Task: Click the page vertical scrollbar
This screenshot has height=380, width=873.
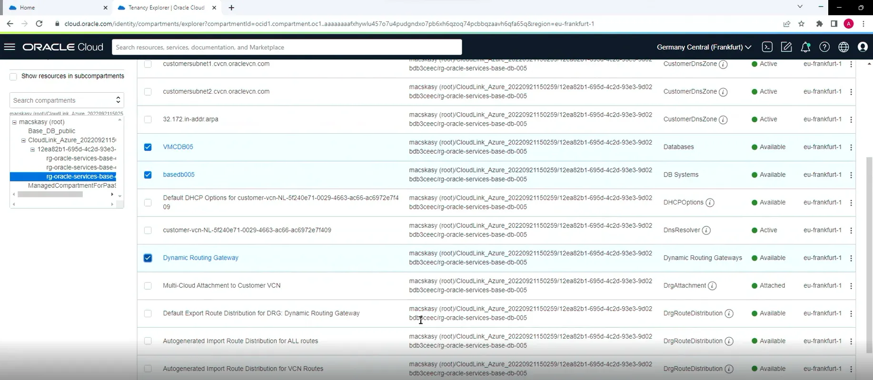Action: (869, 255)
